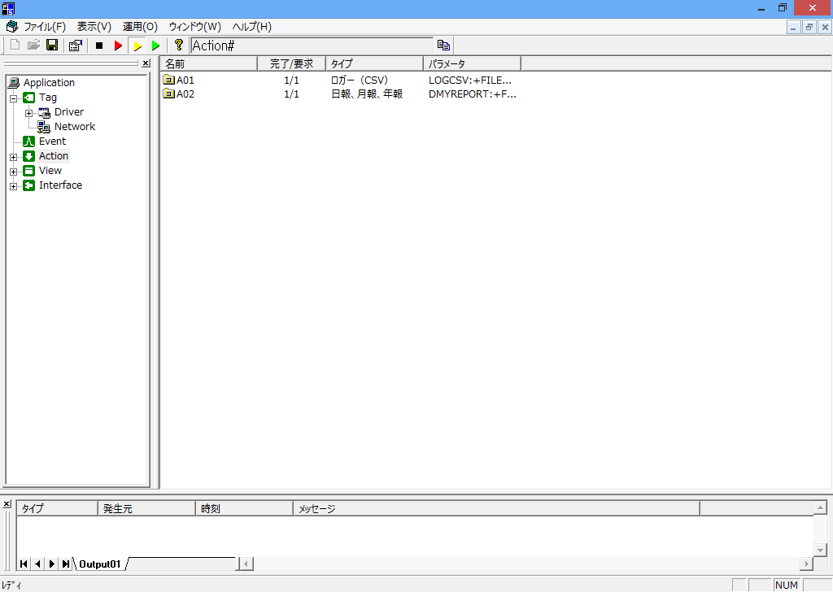
Task: Click the black stop square icon
Action: (99, 46)
